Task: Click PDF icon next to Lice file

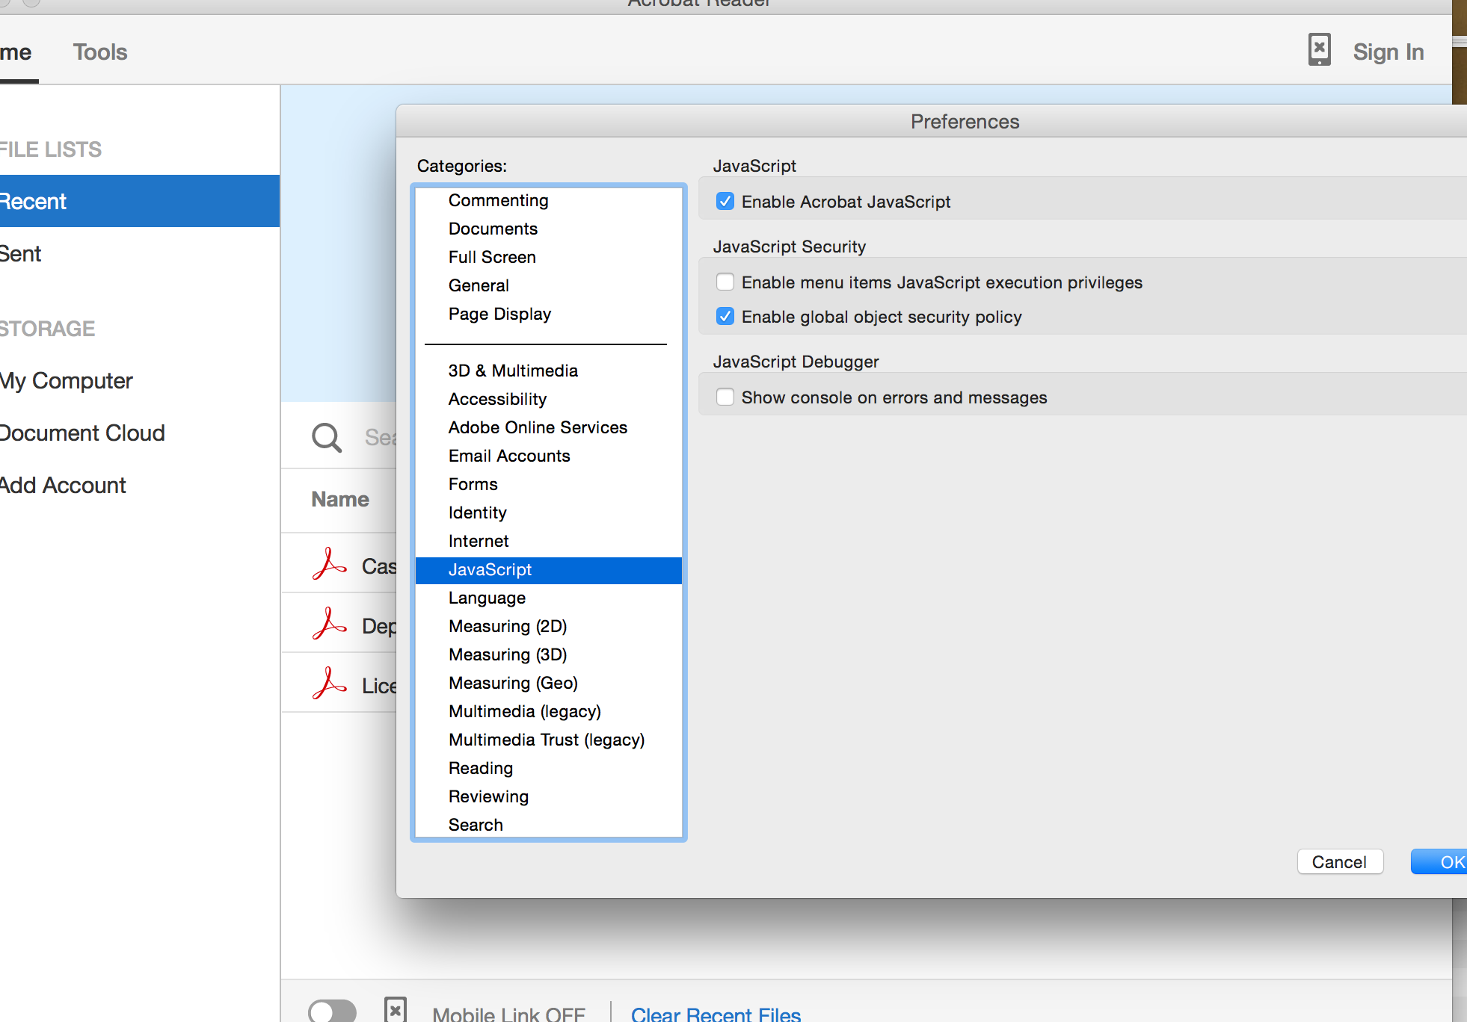Action: point(329,684)
